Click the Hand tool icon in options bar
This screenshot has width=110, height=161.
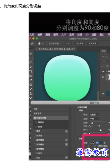click(39, 44)
